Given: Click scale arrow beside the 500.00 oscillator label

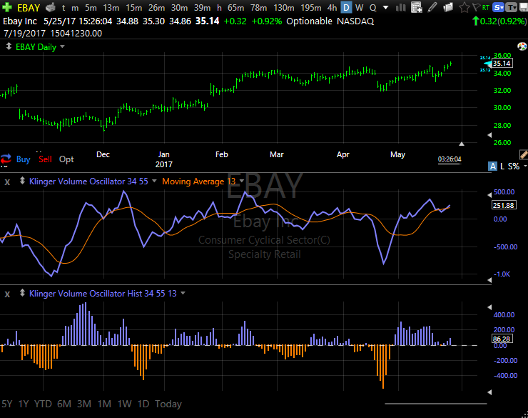Looking at the screenshot, I should coord(489,195).
